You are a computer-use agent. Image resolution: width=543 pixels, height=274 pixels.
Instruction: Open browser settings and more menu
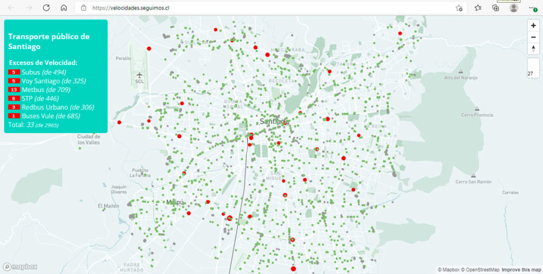532,8
